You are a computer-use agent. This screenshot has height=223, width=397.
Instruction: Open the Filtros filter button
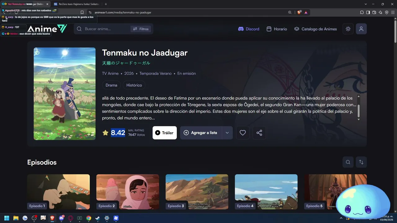point(141,29)
